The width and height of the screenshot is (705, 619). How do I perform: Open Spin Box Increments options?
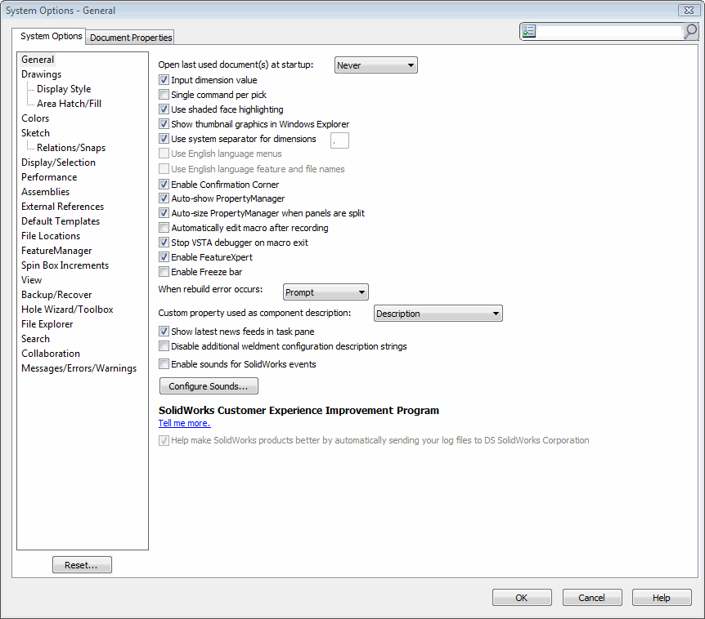click(65, 265)
